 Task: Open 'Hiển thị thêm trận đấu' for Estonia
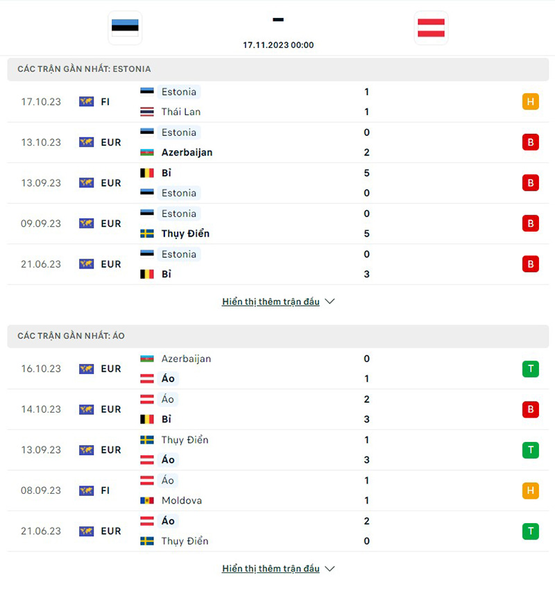(x=271, y=302)
